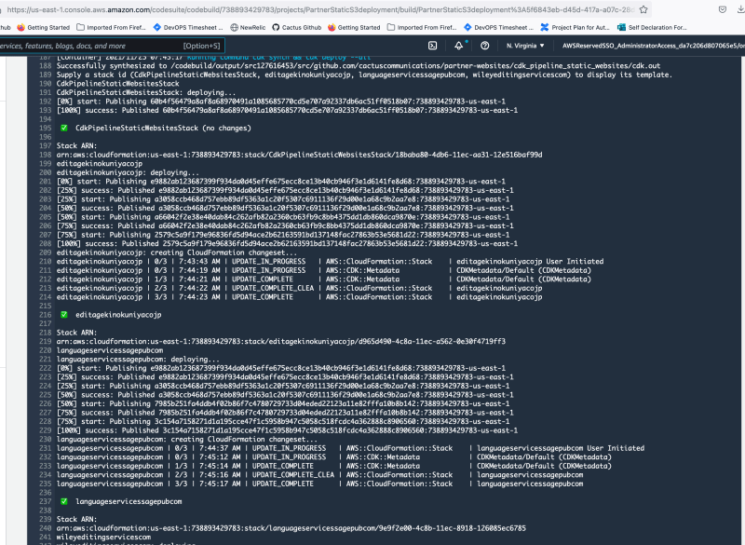Click 'CdkPipelineStaticWebsitesStack: deploying...' line 191
745x545 pixels.
click(146, 92)
